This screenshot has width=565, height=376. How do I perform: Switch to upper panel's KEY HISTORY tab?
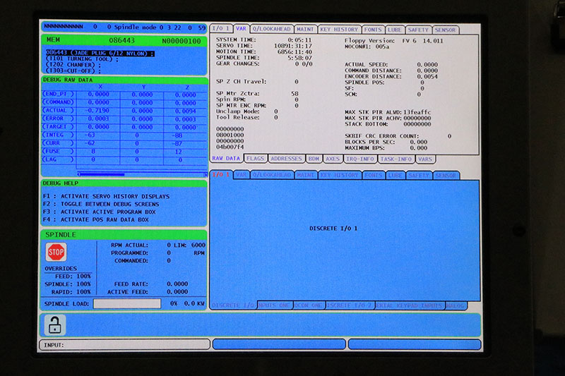[339, 30]
